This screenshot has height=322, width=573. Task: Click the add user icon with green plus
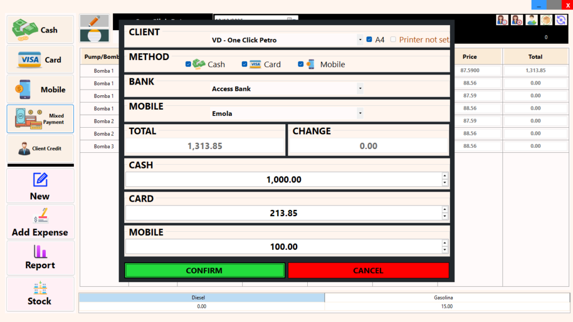pyautogui.click(x=532, y=20)
